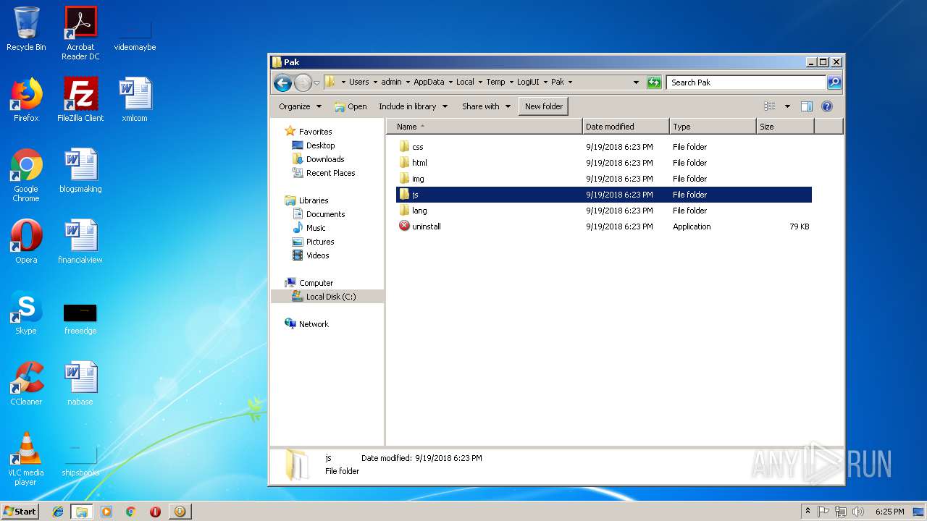
Task: Click the Recycle Bin desktop icon
Action: pyautogui.click(x=26, y=29)
